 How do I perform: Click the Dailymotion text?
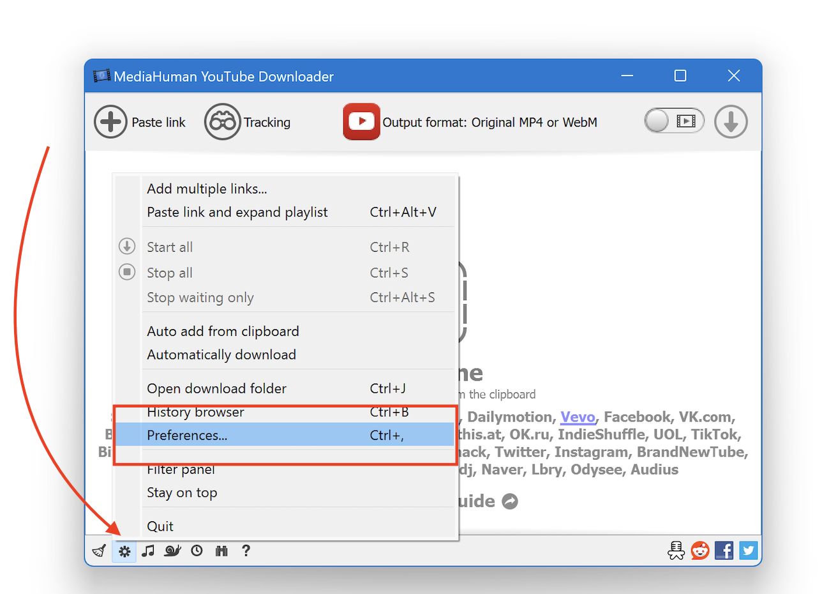(509, 417)
